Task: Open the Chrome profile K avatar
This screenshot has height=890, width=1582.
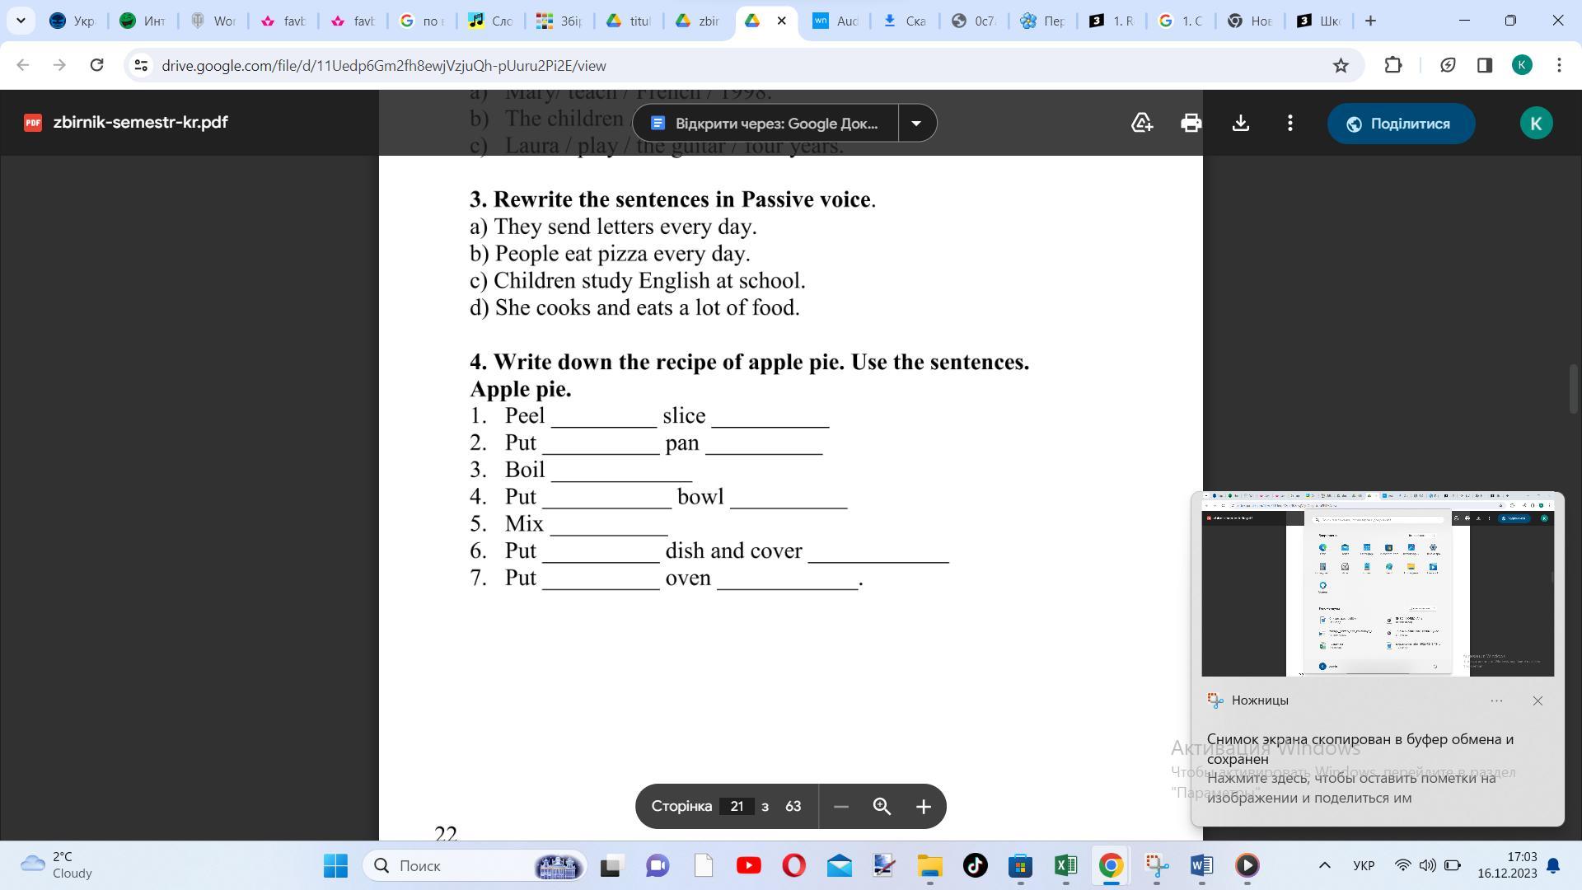Action: [x=1522, y=65]
